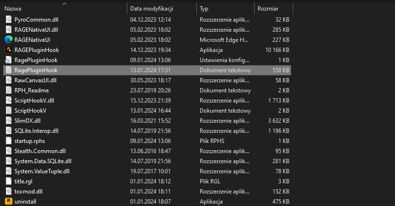Image resolution: width=395 pixels, height=206 pixels.
Task: Select the RAGENativeUI Microsoft Edge icon
Action: pos(9,39)
